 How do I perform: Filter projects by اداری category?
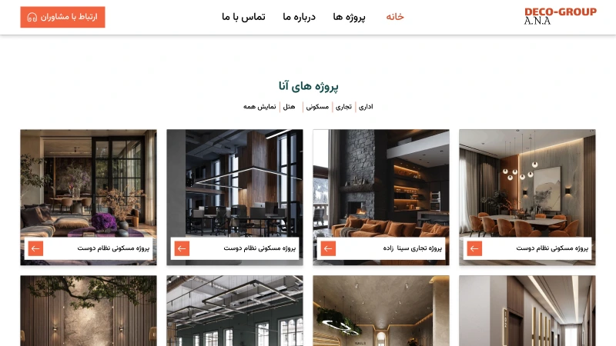pos(366,107)
